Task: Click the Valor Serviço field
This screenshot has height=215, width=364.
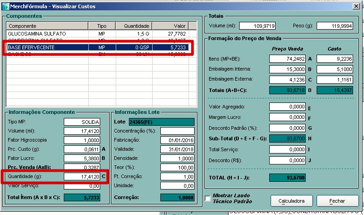Action: [82, 186]
